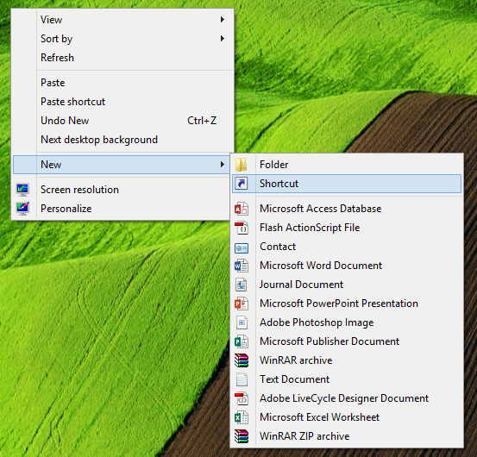The height and width of the screenshot is (457, 477).
Task: Click the Personalize icon
Action: click(22, 209)
